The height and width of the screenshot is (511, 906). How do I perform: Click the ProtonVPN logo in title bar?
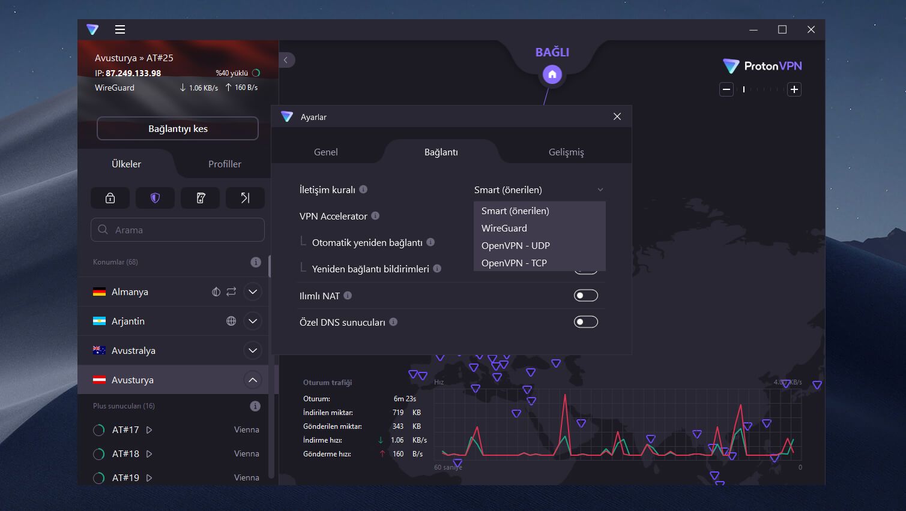(x=92, y=29)
